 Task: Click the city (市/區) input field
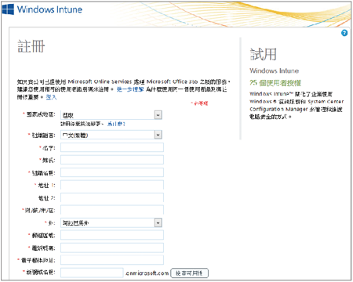[112, 210]
